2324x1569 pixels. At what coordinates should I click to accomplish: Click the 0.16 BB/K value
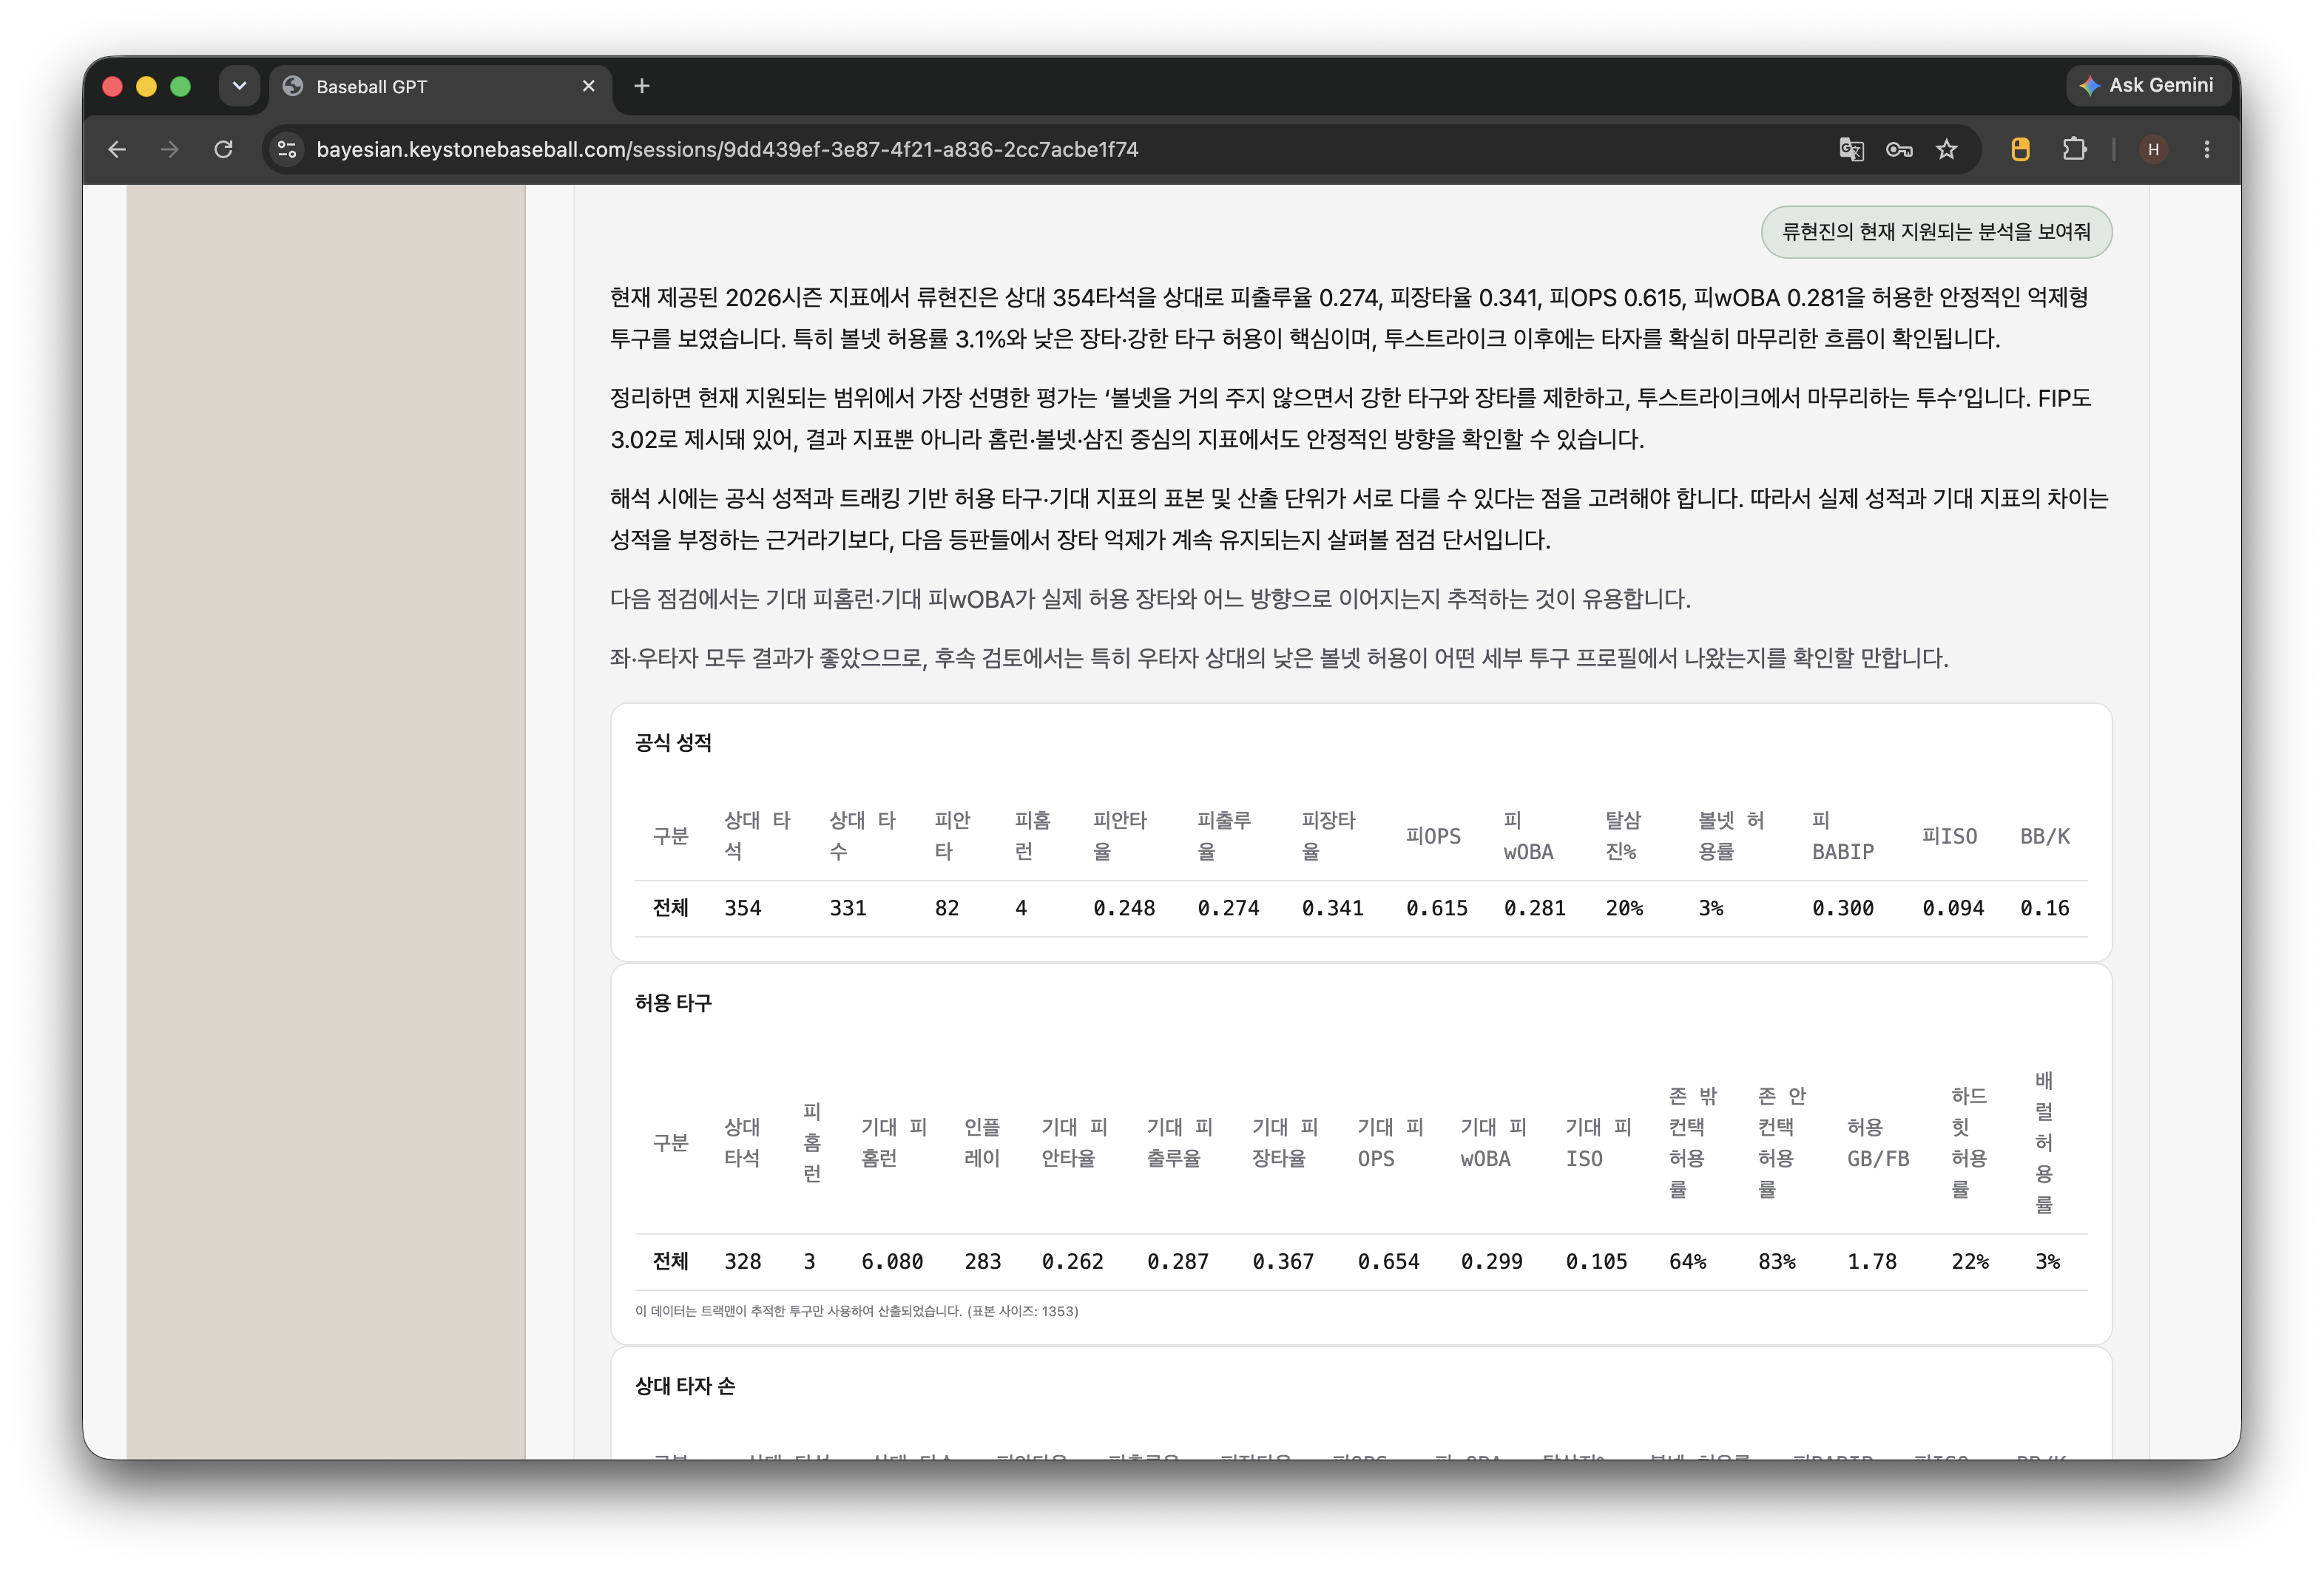[x=2044, y=907]
